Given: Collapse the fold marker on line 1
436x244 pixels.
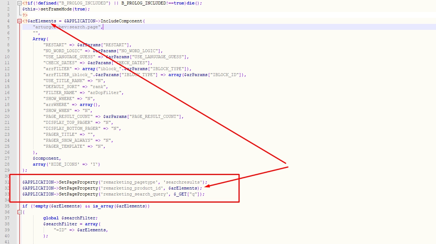Looking at the screenshot, I should click(19, 3).
